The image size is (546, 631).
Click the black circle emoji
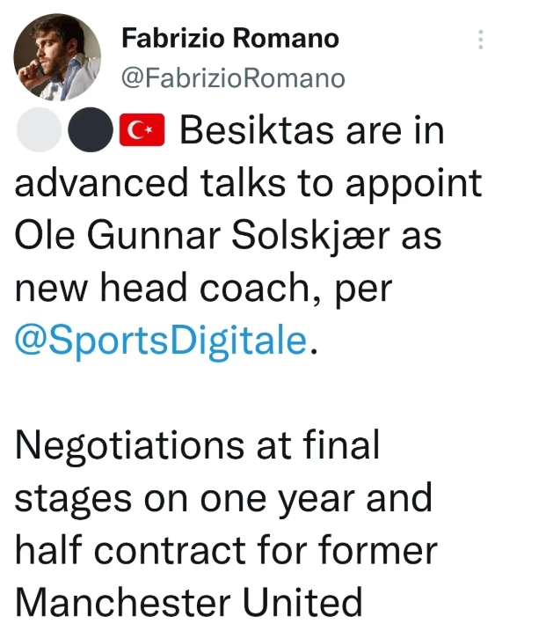coord(91,129)
